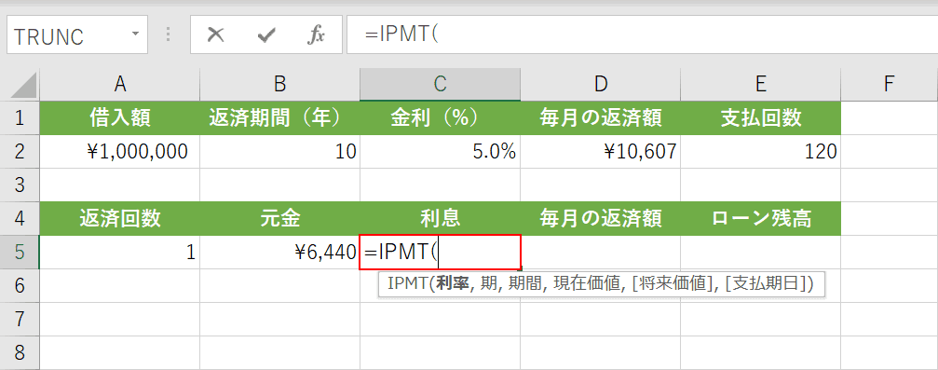This screenshot has width=938, height=370.
Task: Select cell B2 containing 10
Action: click(280, 152)
